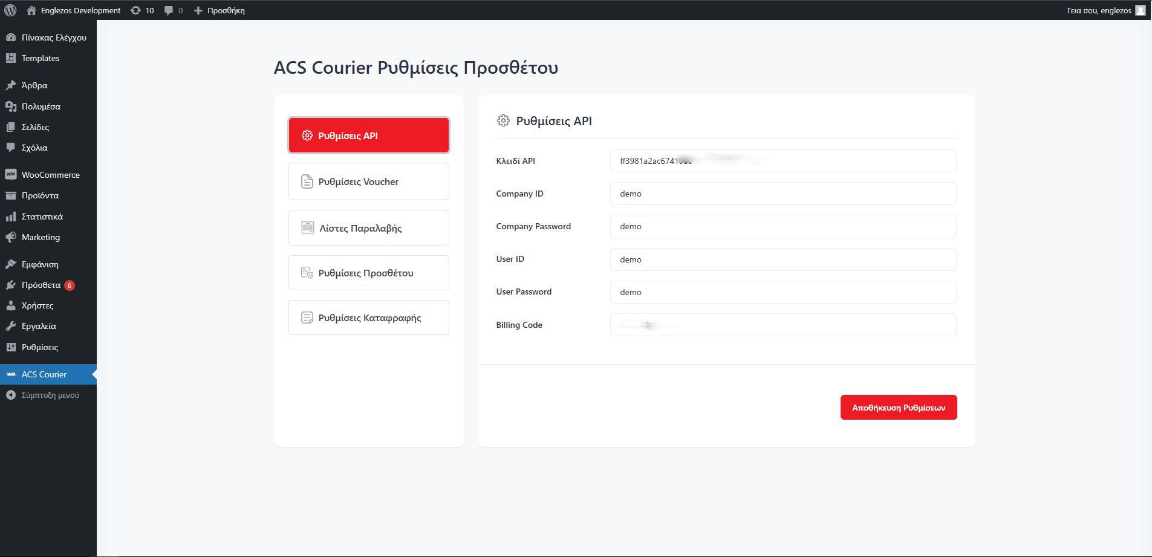The height and width of the screenshot is (557, 1152).
Task: Open the Englezos Development site home icon
Action: 31,10
